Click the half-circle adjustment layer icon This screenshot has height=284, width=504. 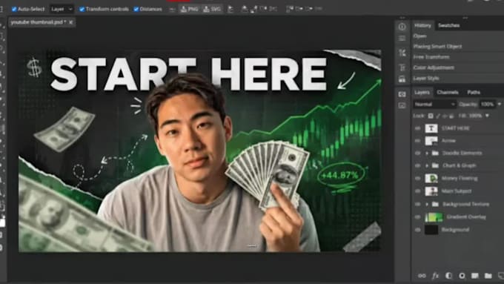(448, 276)
